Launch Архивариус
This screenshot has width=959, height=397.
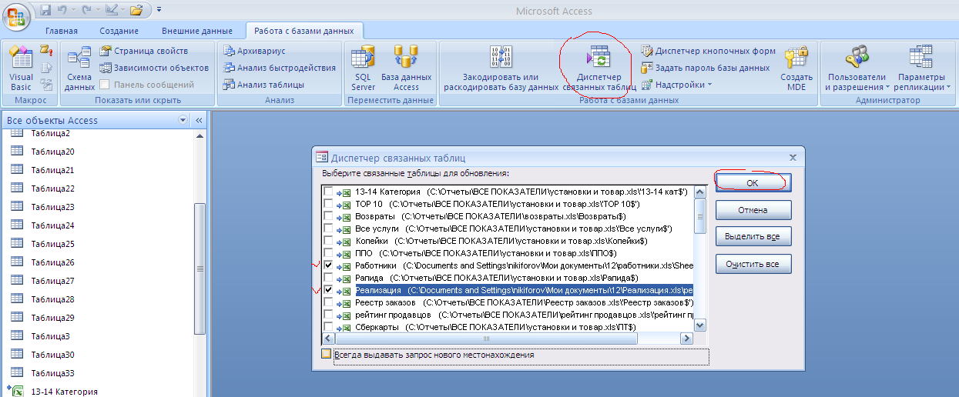coord(254,51)
